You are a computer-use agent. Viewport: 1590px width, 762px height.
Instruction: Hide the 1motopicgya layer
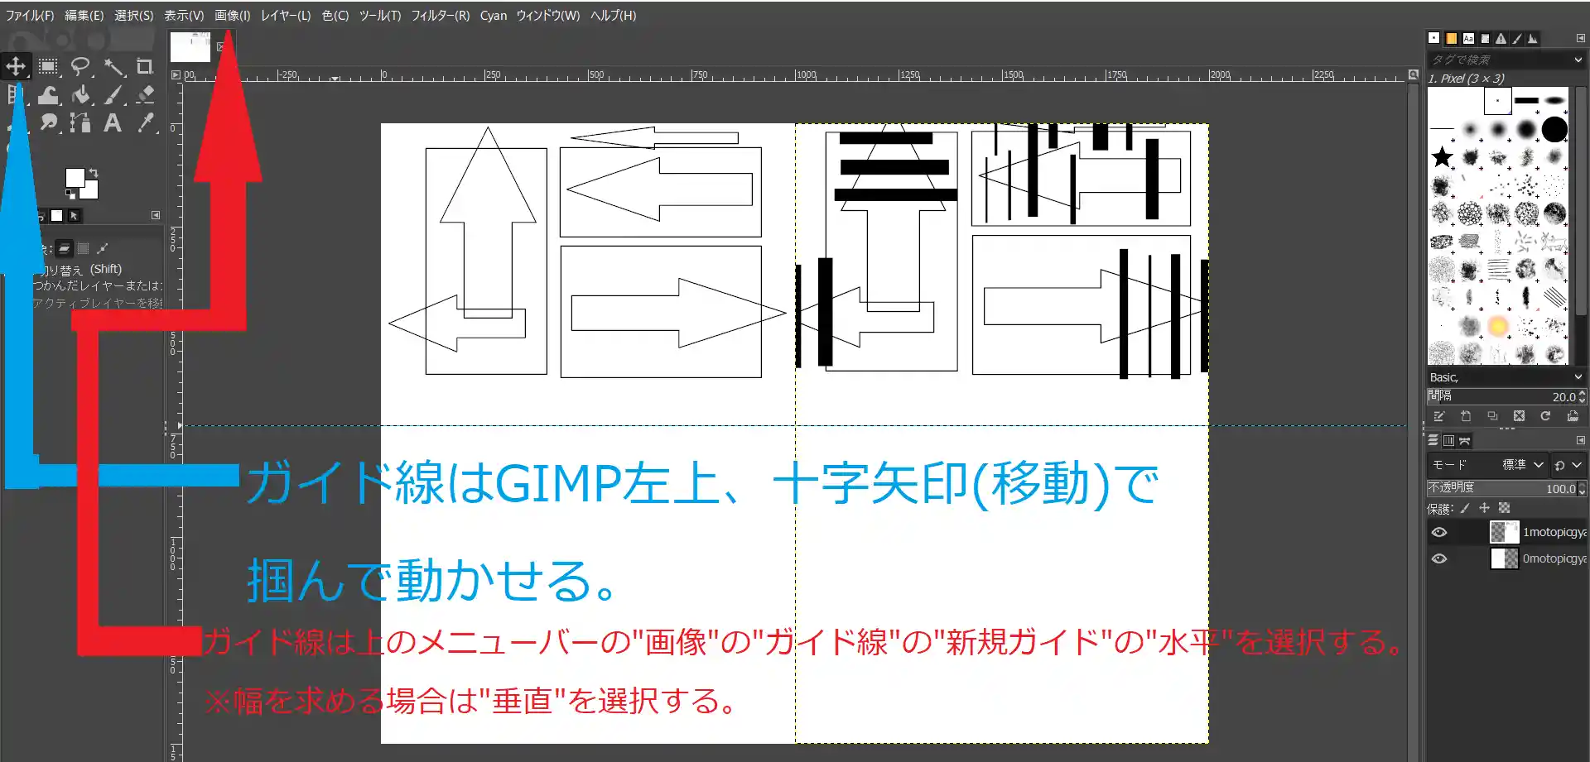click(1439, 532)
